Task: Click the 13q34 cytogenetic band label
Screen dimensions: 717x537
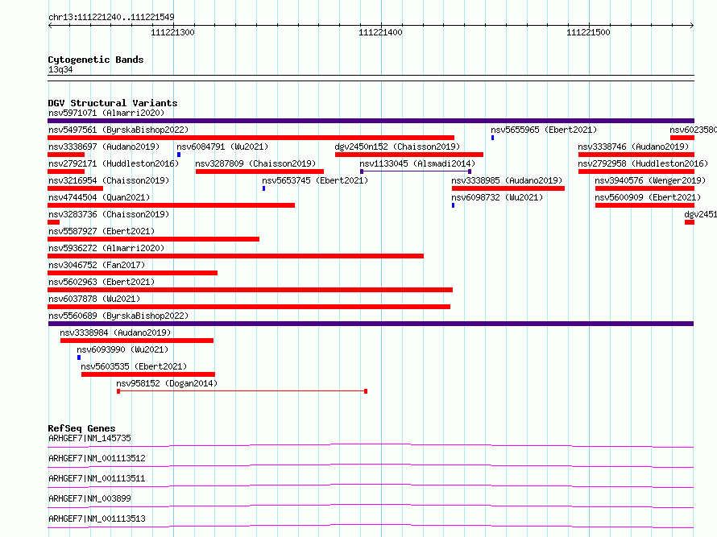Action: click(x=60, y=69)
